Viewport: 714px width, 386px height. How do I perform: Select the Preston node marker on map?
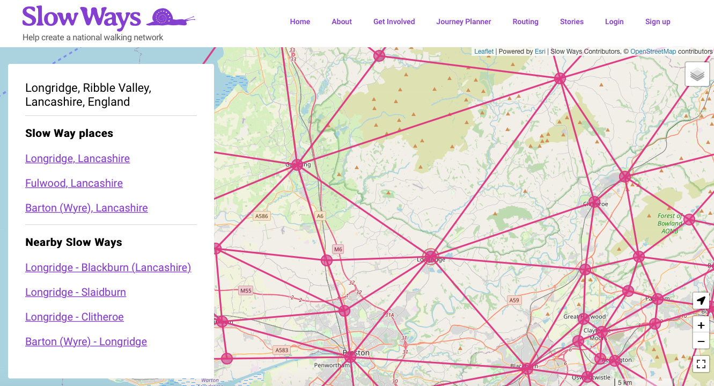350,356
